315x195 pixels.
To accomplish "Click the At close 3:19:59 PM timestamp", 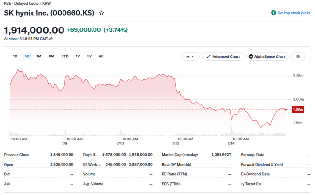I will click(x=29, y=39).
